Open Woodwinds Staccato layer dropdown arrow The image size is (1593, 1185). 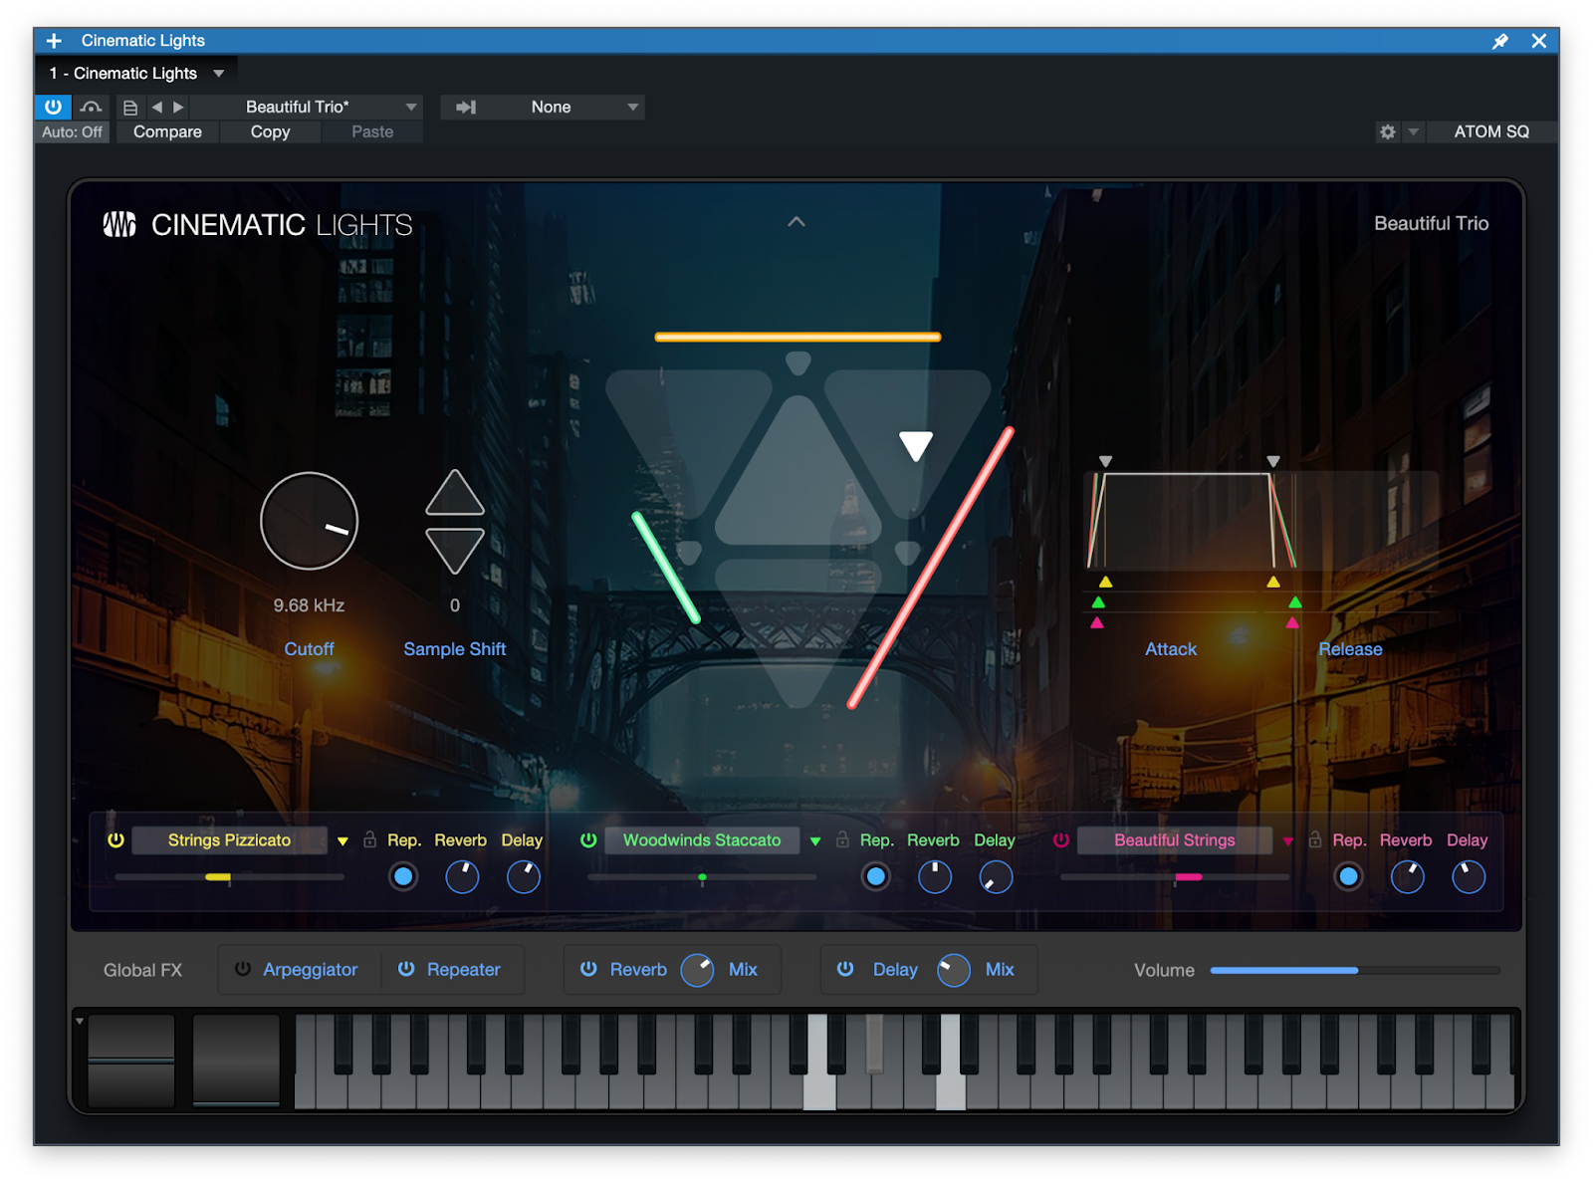click(x=815, y=841)
